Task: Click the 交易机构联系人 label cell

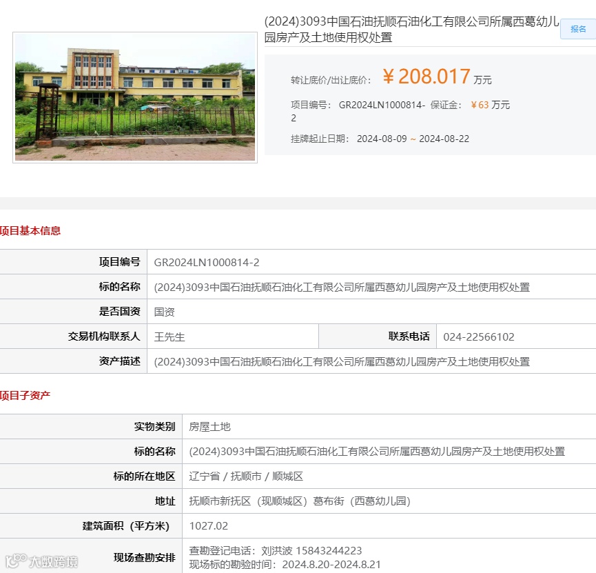Action: pos(73,336)
